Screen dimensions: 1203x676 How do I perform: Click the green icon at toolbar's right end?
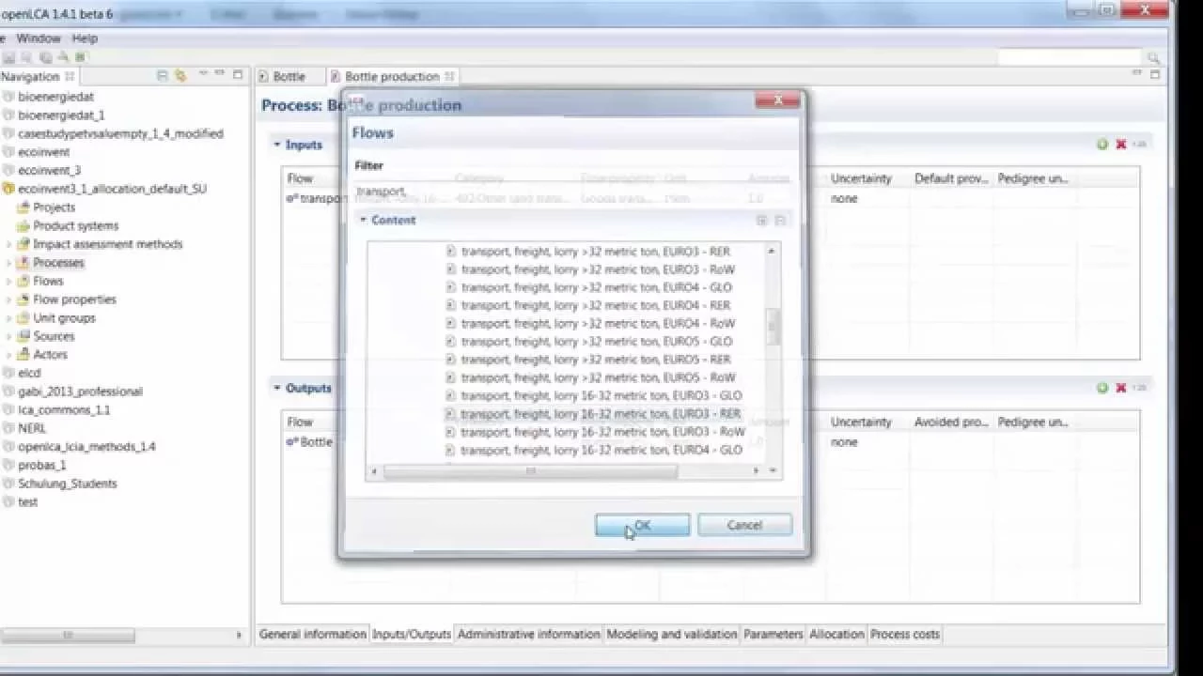[x=80, y=57]
